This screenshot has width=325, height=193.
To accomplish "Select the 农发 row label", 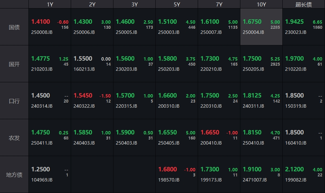I will (14, 138).
